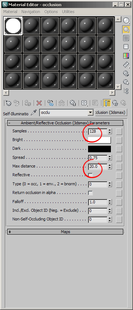Expand the Maps rollout

click(65, 232)
